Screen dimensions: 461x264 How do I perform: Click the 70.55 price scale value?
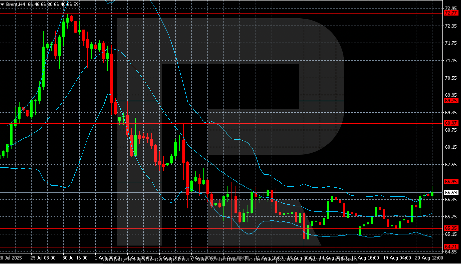[451, 78]
